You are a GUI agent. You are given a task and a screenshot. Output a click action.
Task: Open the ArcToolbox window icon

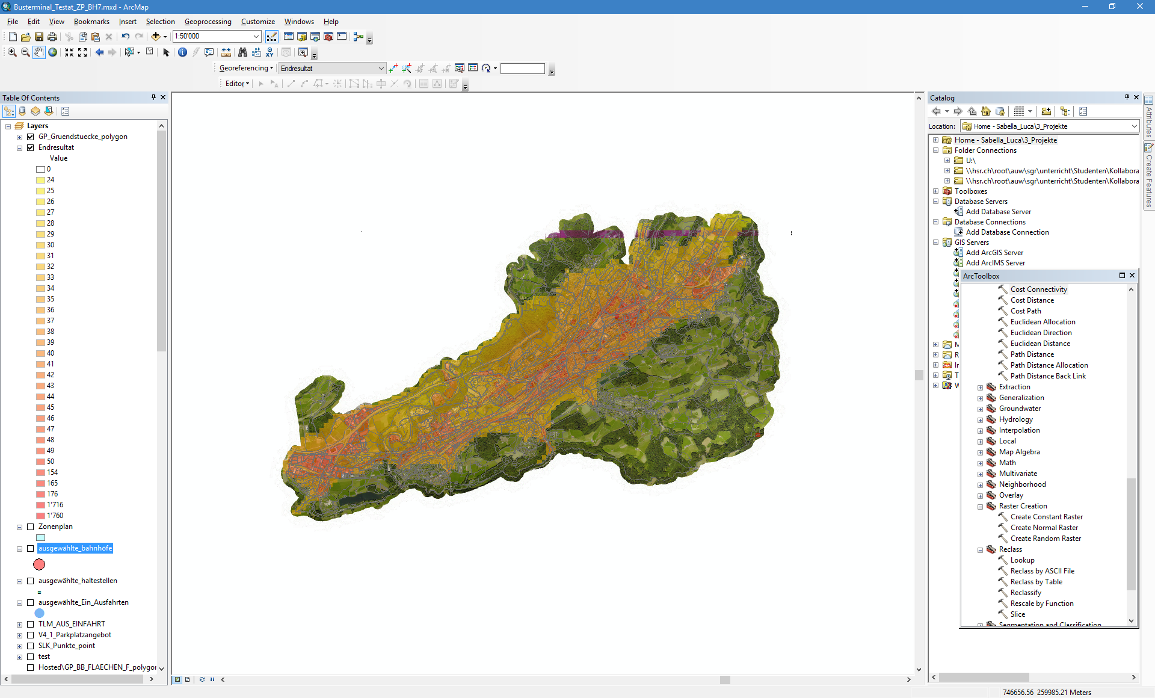(328, 37)
